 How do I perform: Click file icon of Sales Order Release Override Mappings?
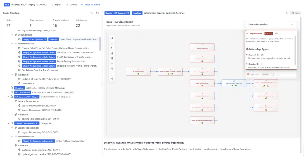point(12,88)
